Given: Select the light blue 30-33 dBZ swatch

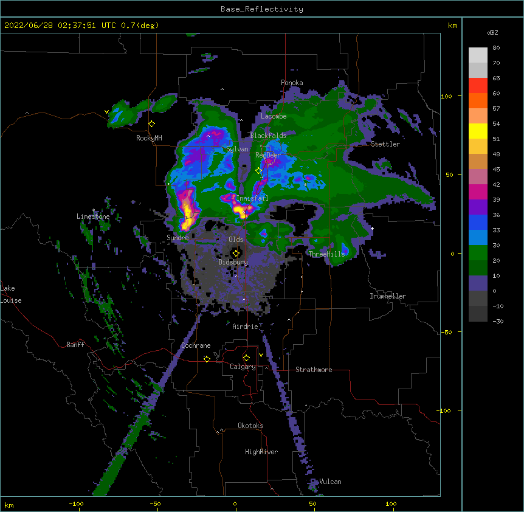Looking at the screenshot, I should pyautogui.click(x=478, y=238).
